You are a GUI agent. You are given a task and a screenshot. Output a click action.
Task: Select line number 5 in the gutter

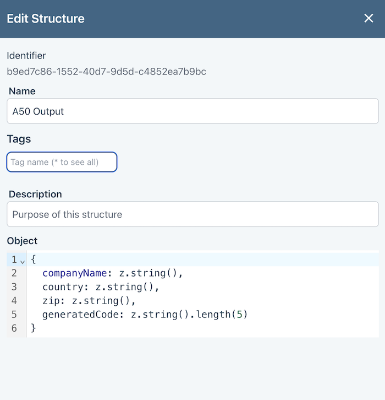[x=14, y=315]
